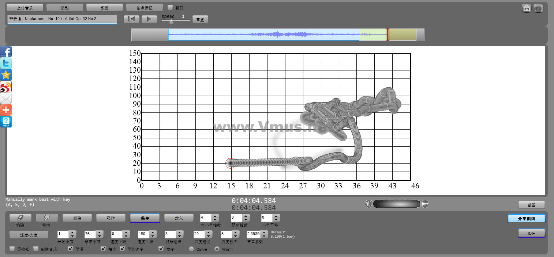The image size is (554, 257).
Task: Select the Curve radio button
Action: click(x=191, y=249)
